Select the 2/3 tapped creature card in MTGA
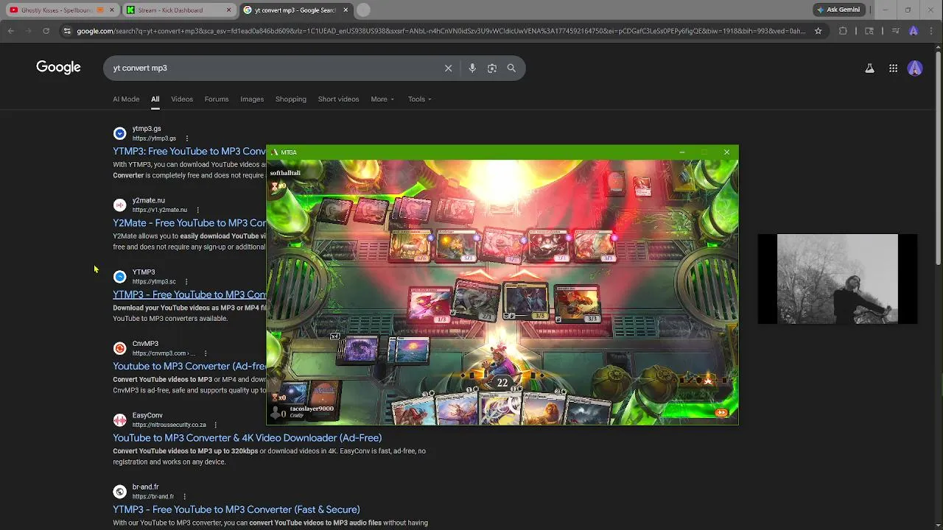943x530 pixels. tap(477, 300)
